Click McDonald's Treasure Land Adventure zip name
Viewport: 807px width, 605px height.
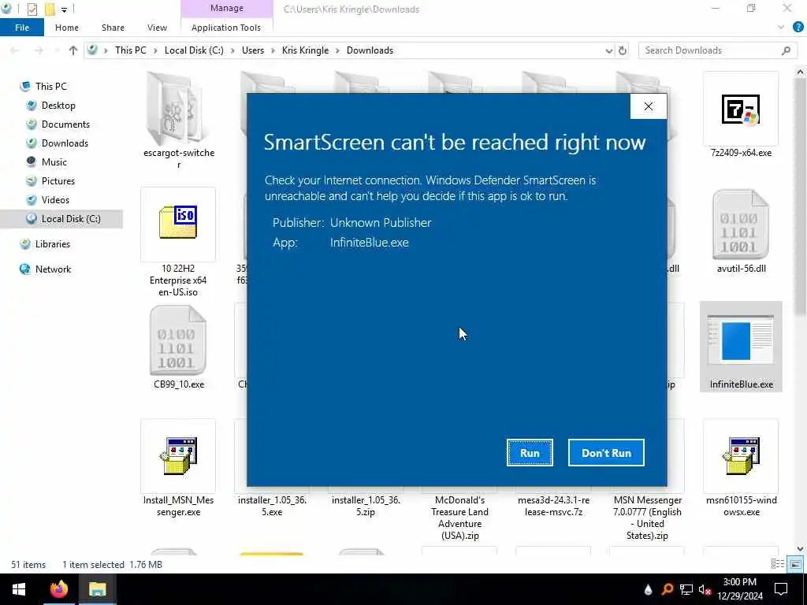[459, 518]
